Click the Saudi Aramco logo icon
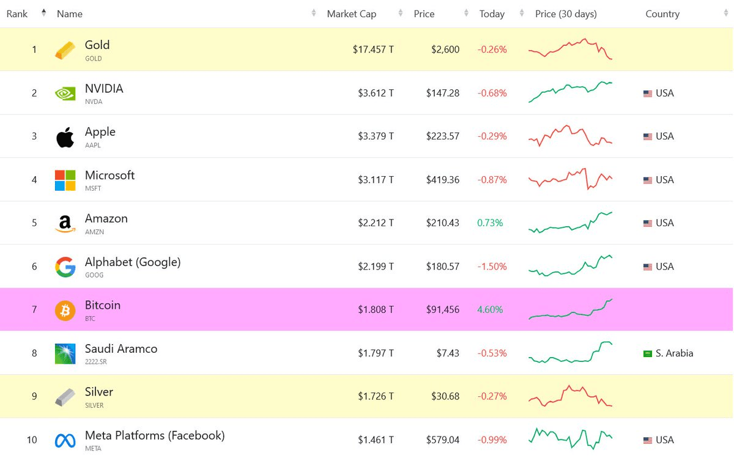 tap(65, 354)
